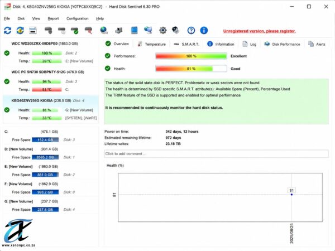Viewport: 335px width, 251px height.
Task: Open the Configuration menu
Action: tap(78, 18)
